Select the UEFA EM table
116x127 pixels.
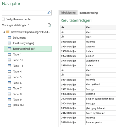click(18, 105)
